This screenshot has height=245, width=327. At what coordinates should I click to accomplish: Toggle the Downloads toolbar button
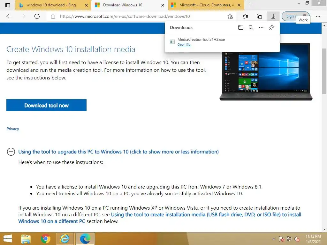point(273,16)
